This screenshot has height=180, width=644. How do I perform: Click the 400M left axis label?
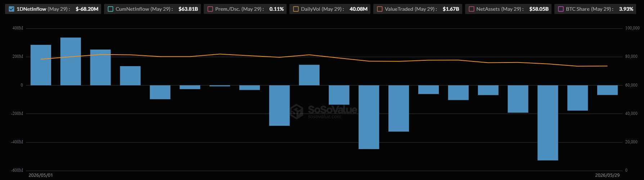[18, 28]
